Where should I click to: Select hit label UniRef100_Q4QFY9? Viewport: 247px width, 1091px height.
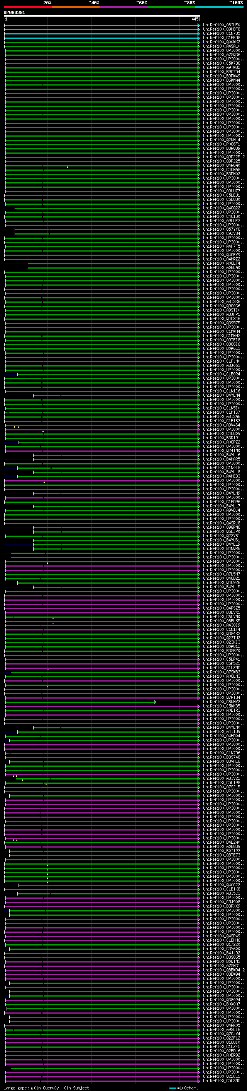[222, 255]
